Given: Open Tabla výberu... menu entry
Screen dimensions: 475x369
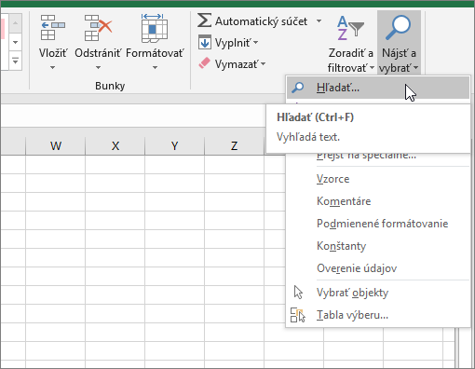Looking at the screenshot, I should [x=378, y=315].
